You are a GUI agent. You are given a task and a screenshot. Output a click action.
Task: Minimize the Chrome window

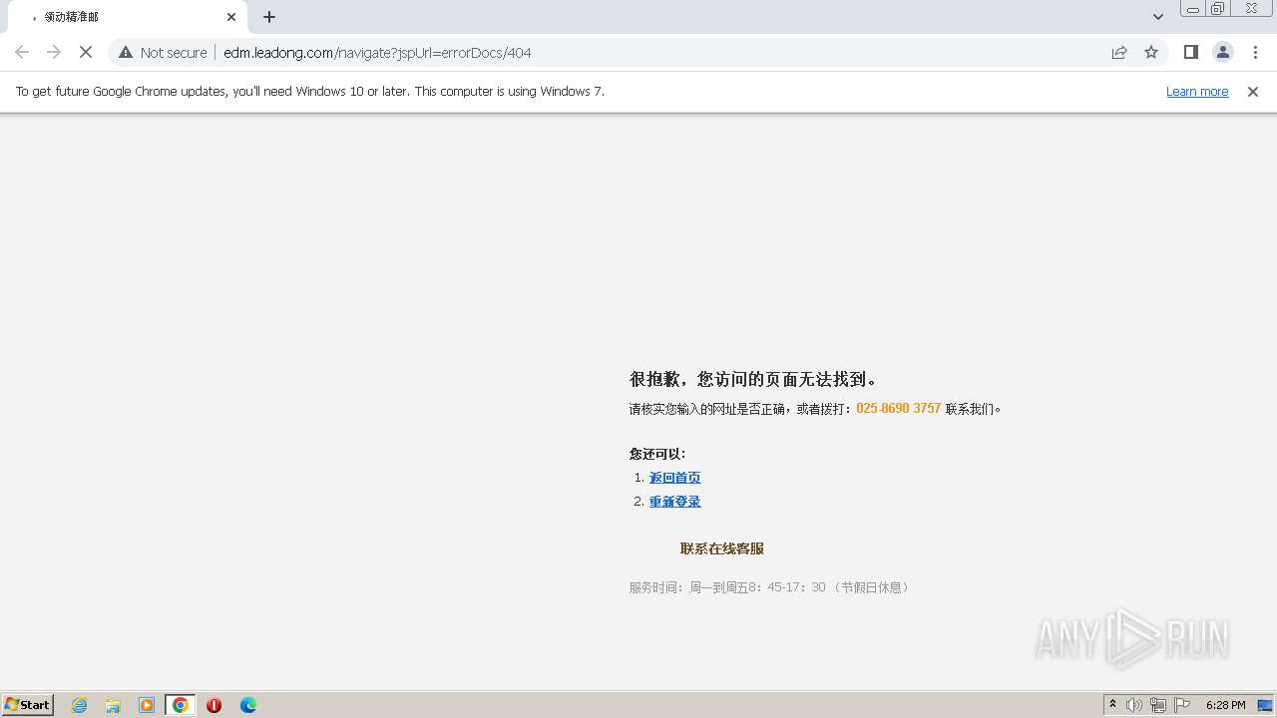coord(1193,9)
